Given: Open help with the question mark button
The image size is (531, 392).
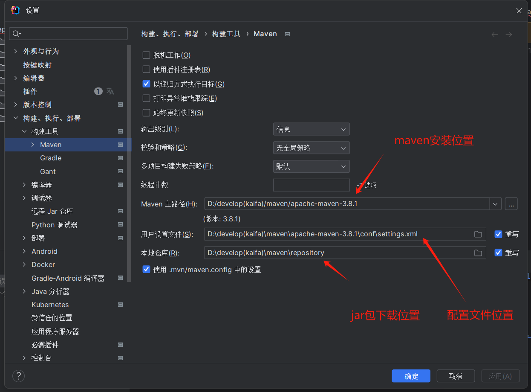Looking at the screenshot, I should point(19,376).
